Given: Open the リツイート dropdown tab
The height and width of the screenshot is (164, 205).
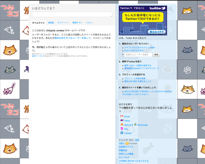Looking at the screenshot, I should [63, 23].
